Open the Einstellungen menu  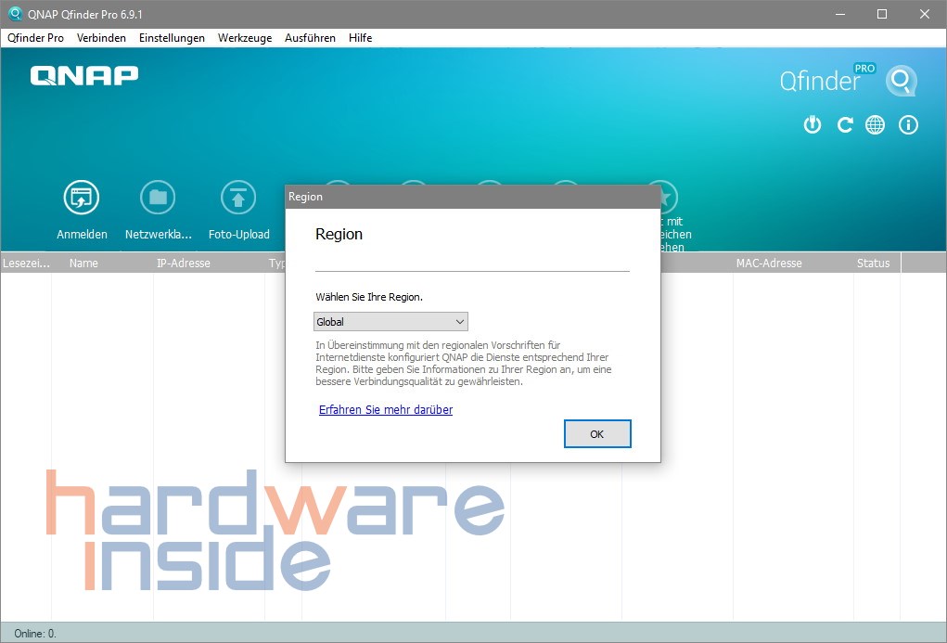click(172, 37)
